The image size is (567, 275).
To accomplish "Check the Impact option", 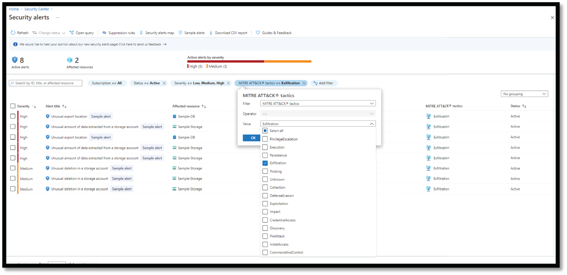I will click(x=265, y=211).
